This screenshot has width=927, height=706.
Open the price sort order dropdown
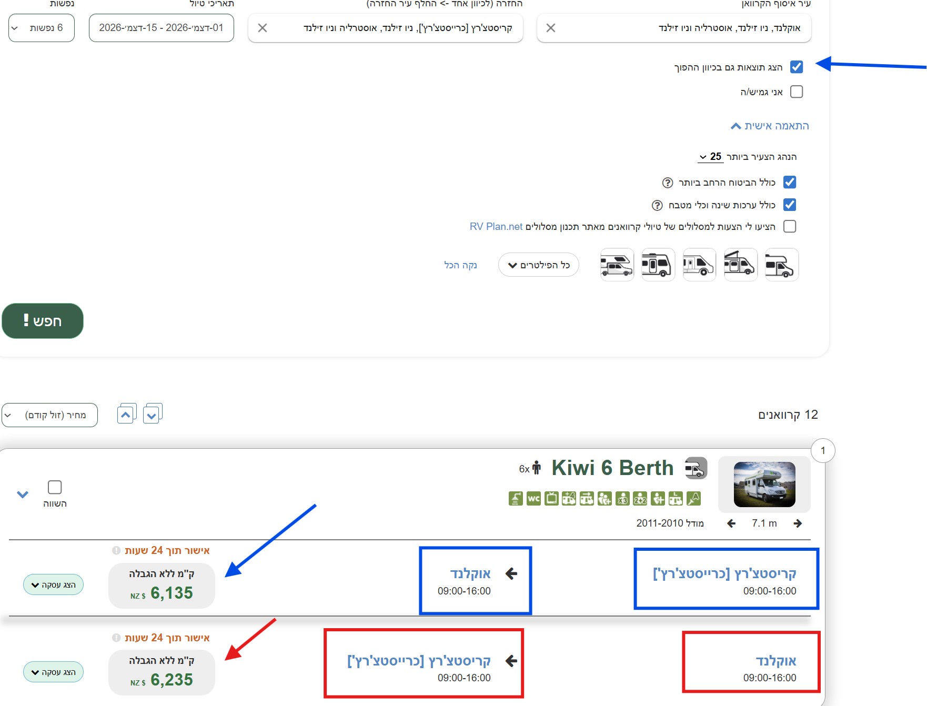pyautogui.click(x=50, y=415)
